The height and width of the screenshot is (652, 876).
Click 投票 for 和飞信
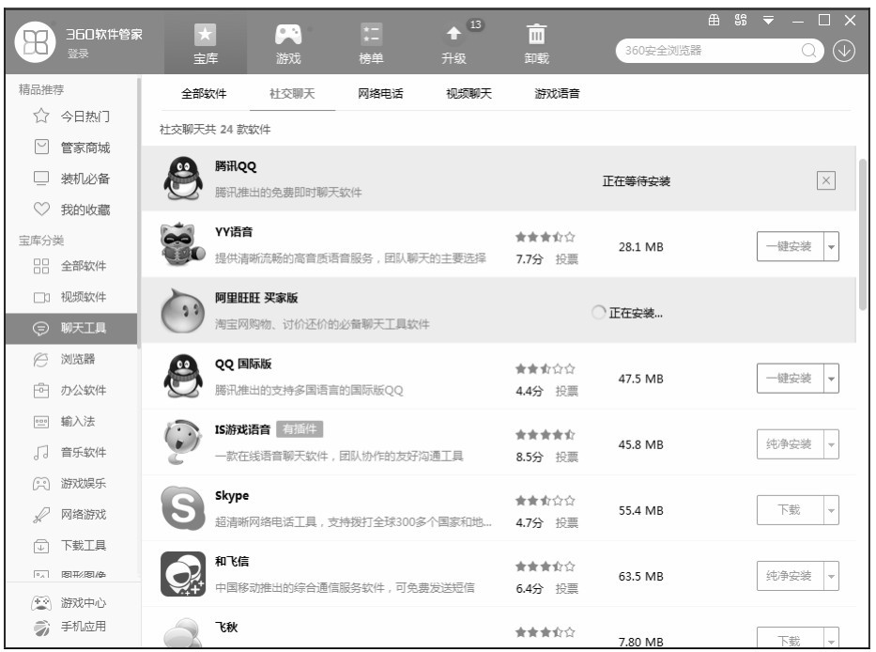tap(566, 589)
